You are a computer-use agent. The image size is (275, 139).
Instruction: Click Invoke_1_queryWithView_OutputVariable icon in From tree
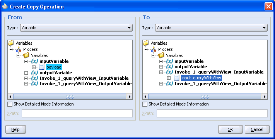click(34, 84)
